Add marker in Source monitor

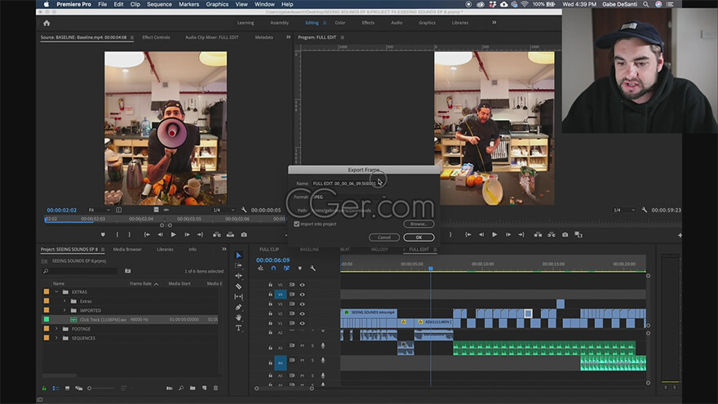point(103,234)
